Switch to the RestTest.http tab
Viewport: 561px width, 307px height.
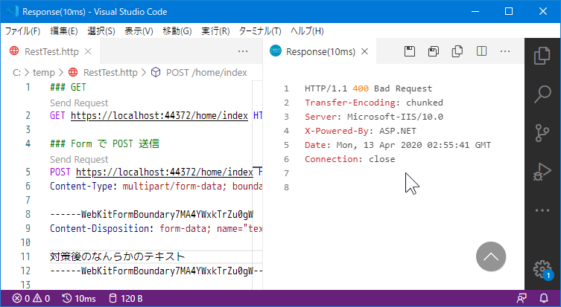(51, 51)
